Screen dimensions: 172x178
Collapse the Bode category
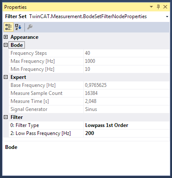point(5,45)
